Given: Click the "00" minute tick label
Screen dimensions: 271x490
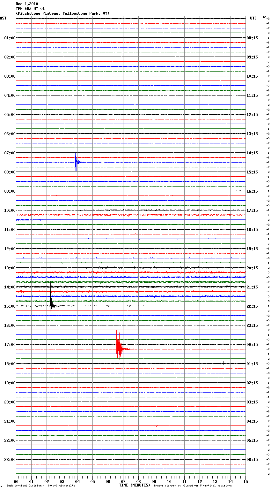Looking at the screenshot, I should [x=16, y=481].
